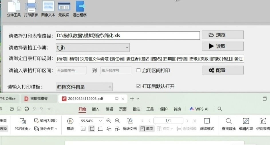The width and height of the screenshot is (270, 145).
Task: Click the rotate clockwise icon
Action: [x=117, y=129]
